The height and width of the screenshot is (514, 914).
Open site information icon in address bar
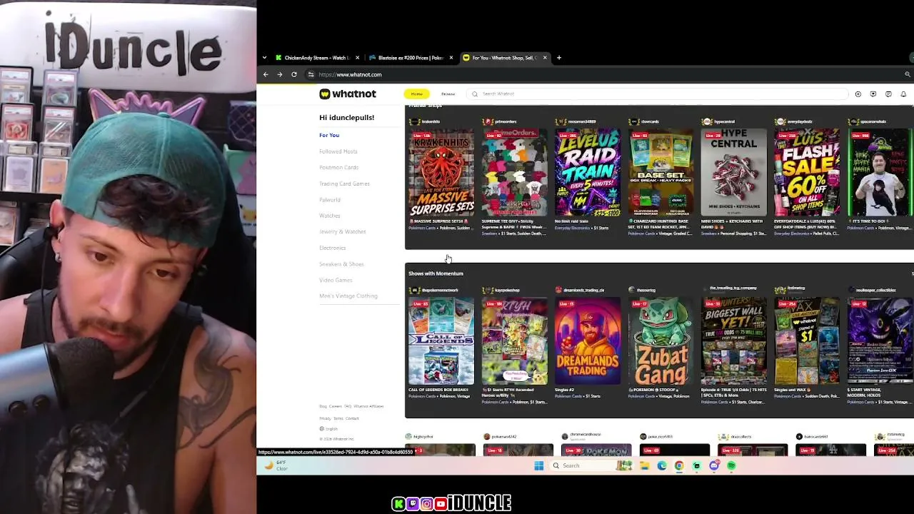pyautogui.click(x=311, y=74)
